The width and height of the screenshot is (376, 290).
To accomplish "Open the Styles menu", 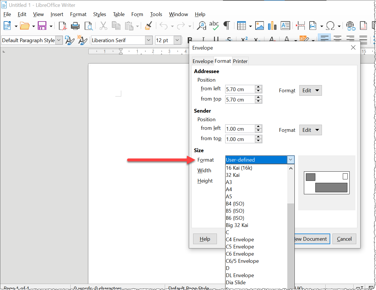I will (99, 14).
